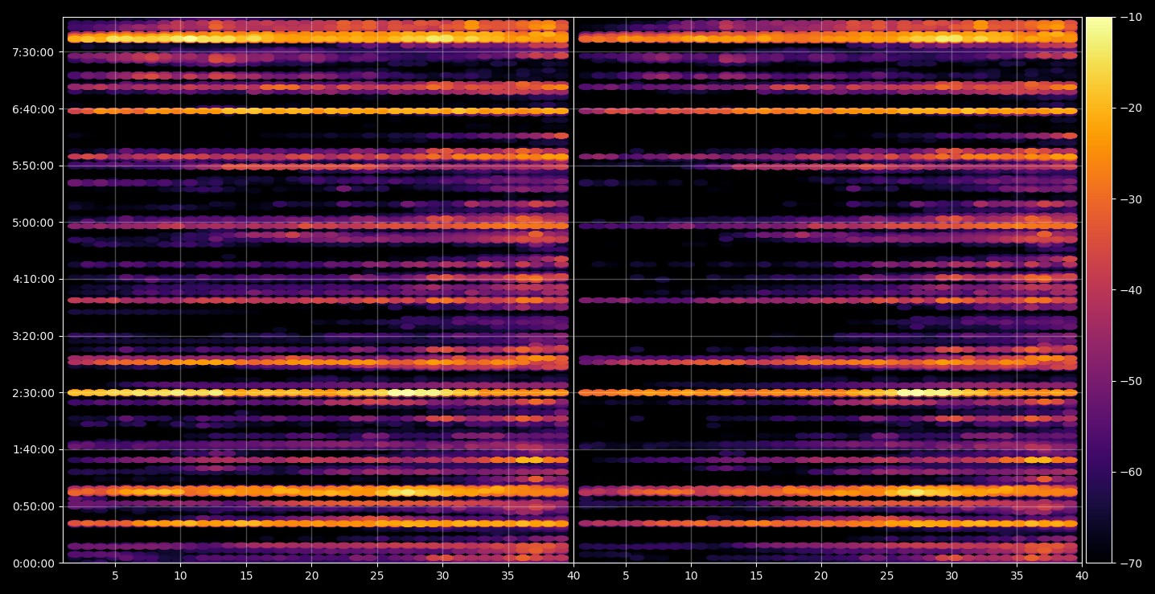Click the −30 colorbar tick label
Screen dimensions: 1155x594
click(x=1131, y=199)
